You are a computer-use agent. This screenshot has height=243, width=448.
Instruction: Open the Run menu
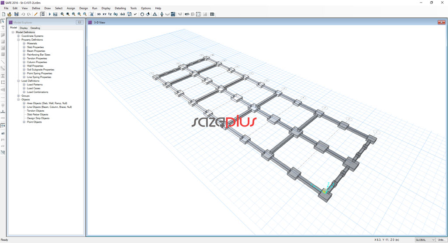pos(94,8)
